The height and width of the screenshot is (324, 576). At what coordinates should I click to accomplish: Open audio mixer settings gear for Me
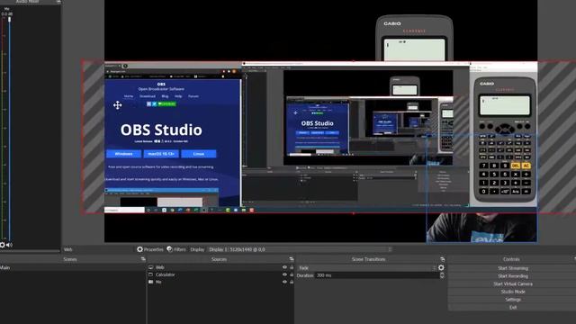tap(2, 245)
